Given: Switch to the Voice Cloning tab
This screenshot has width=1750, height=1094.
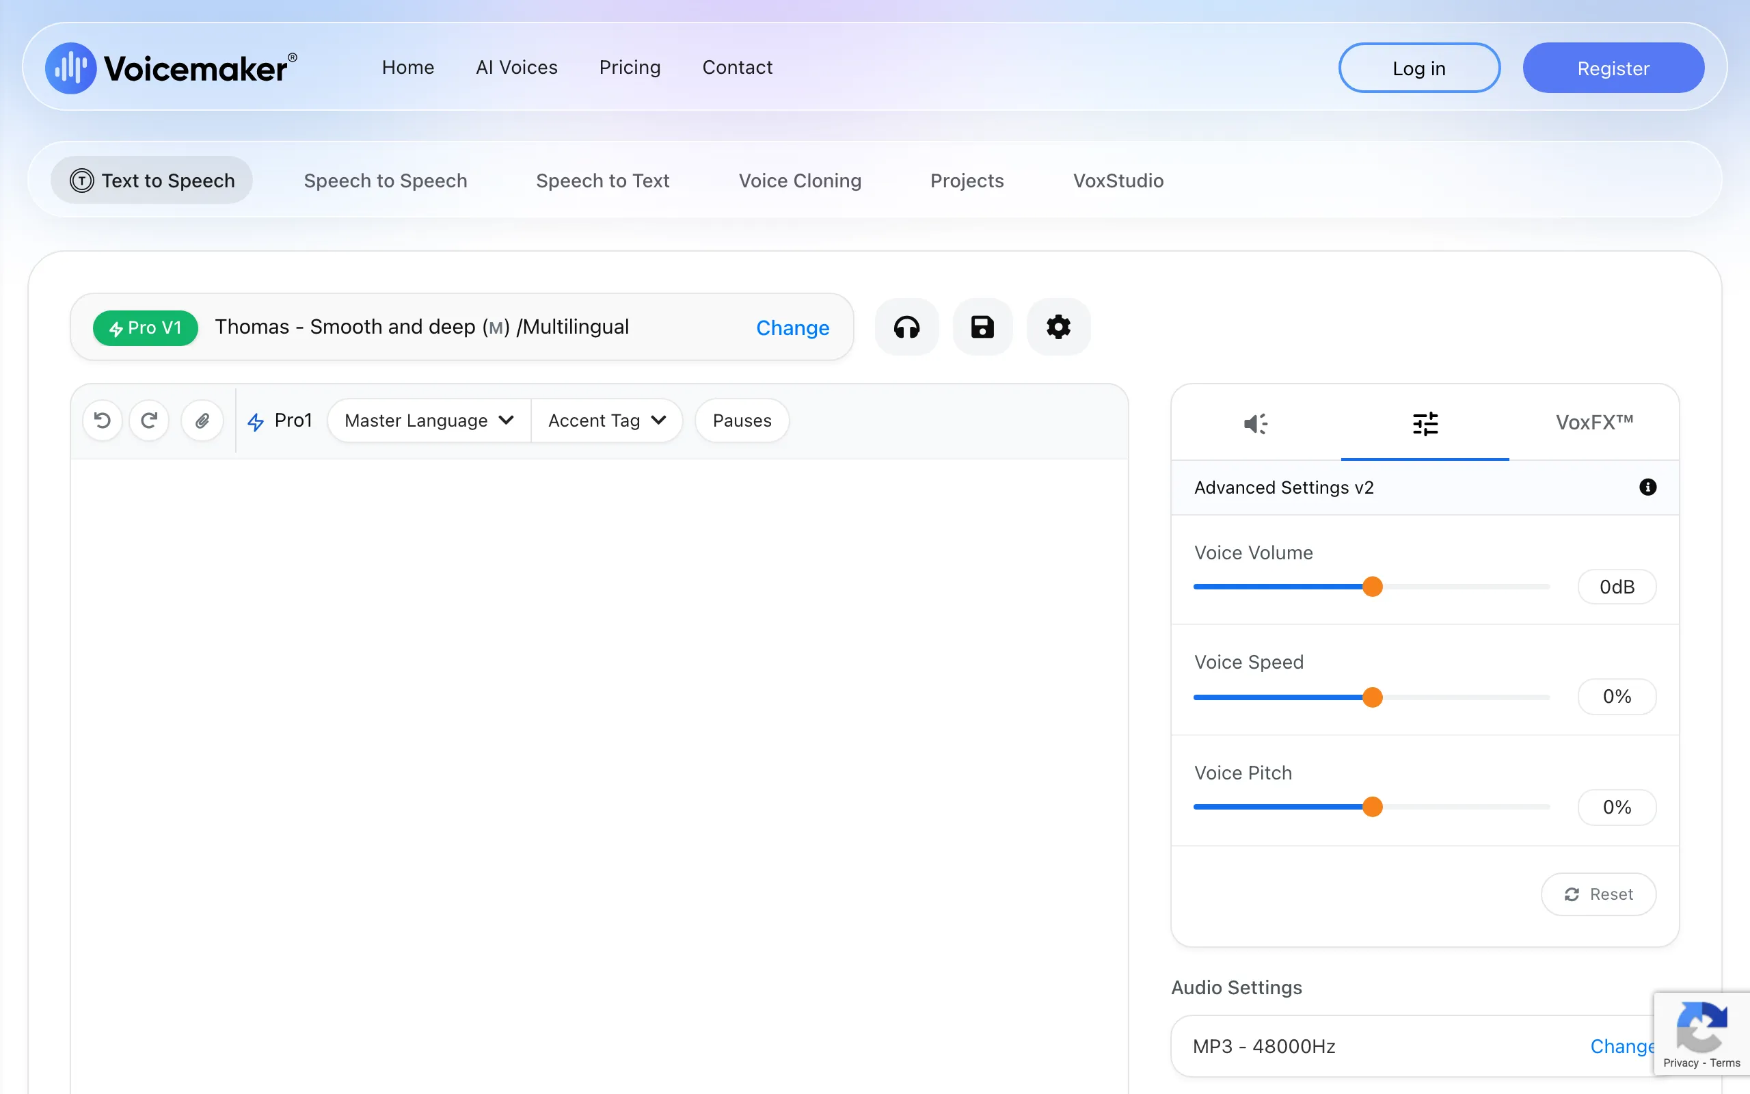Looking at the screenshot, I should point(800,180).
